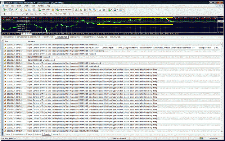Viewport: 225px width, 141px height.
Task: Click the New Order button
Action: [x=44, y=10]
